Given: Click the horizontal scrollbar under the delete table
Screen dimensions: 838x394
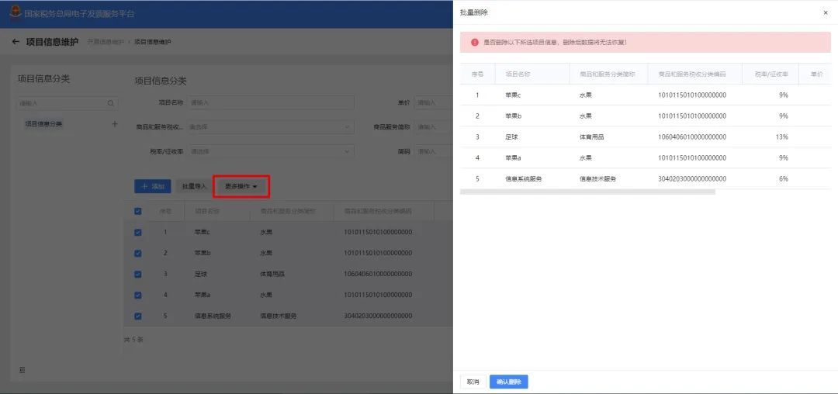Looking at the screenshot, I should (x=587, y=192).
